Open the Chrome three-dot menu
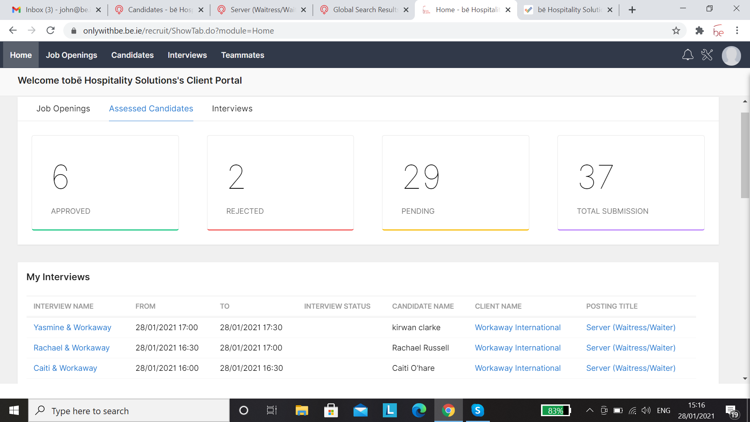The image size is (750, 422). (x=737, y=30)
